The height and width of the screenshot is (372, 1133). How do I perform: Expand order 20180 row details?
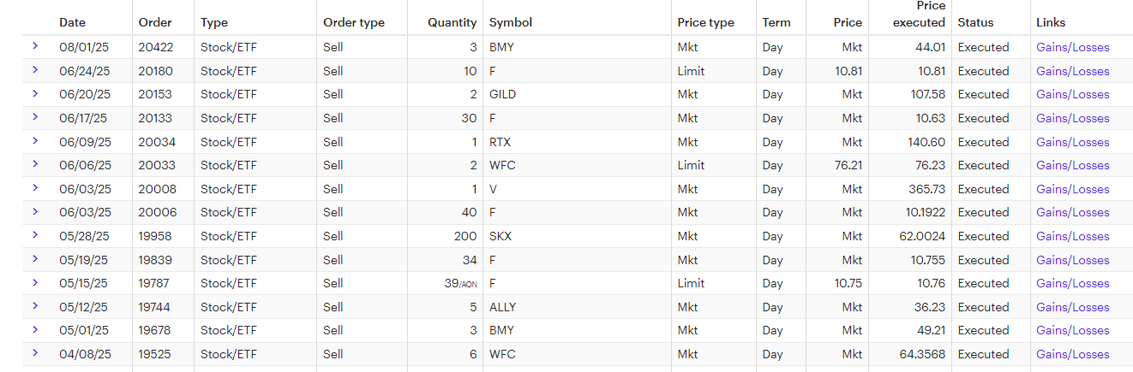pyautogui.click(x=35, y=70)
